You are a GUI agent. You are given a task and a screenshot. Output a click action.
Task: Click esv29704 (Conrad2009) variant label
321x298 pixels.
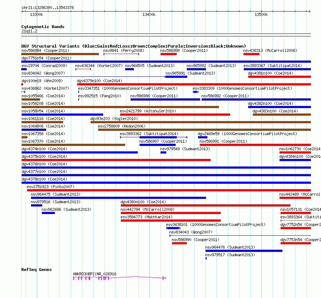[x=44, y=66]
